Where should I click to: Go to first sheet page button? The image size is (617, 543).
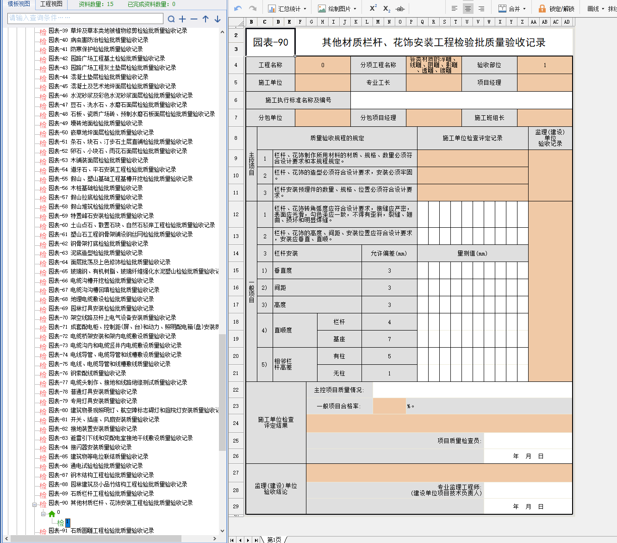[232, 540]
